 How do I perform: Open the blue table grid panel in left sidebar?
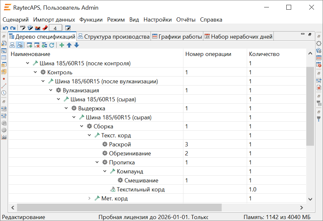click(4, 58)
